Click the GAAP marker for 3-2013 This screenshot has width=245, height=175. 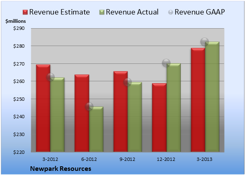coord(205,42)
